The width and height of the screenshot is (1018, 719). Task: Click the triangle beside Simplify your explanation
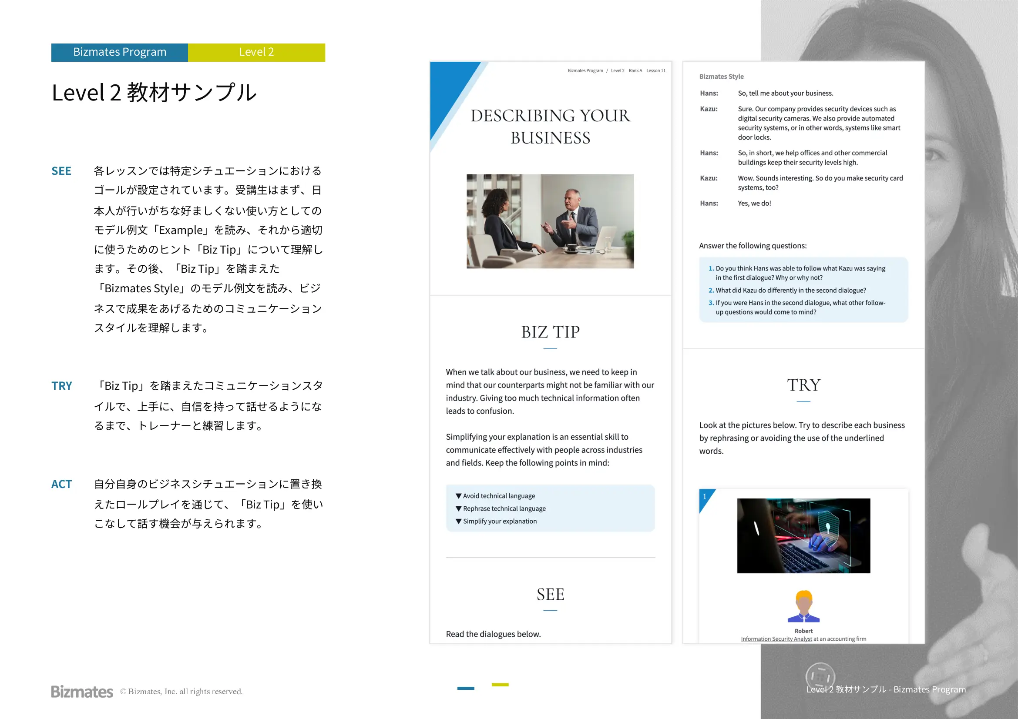[x=458, y=522]
